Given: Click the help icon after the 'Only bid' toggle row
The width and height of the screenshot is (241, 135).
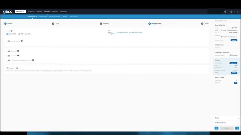Looking at the screenshot, I should point(33,60).
